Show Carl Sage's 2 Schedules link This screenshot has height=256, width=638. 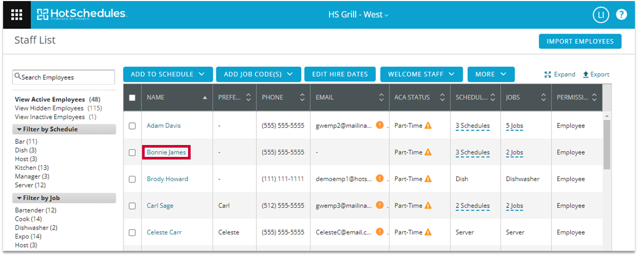coord(473,205)
